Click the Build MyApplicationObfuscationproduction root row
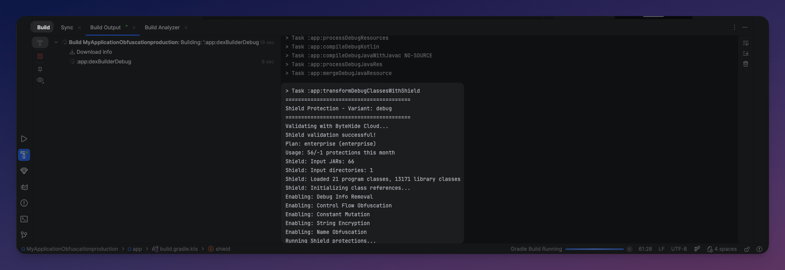Screen dimensions: 785x270 (164, 42)
